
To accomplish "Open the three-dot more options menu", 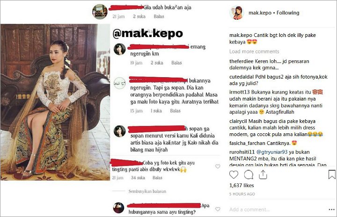I will coord(332,210).
